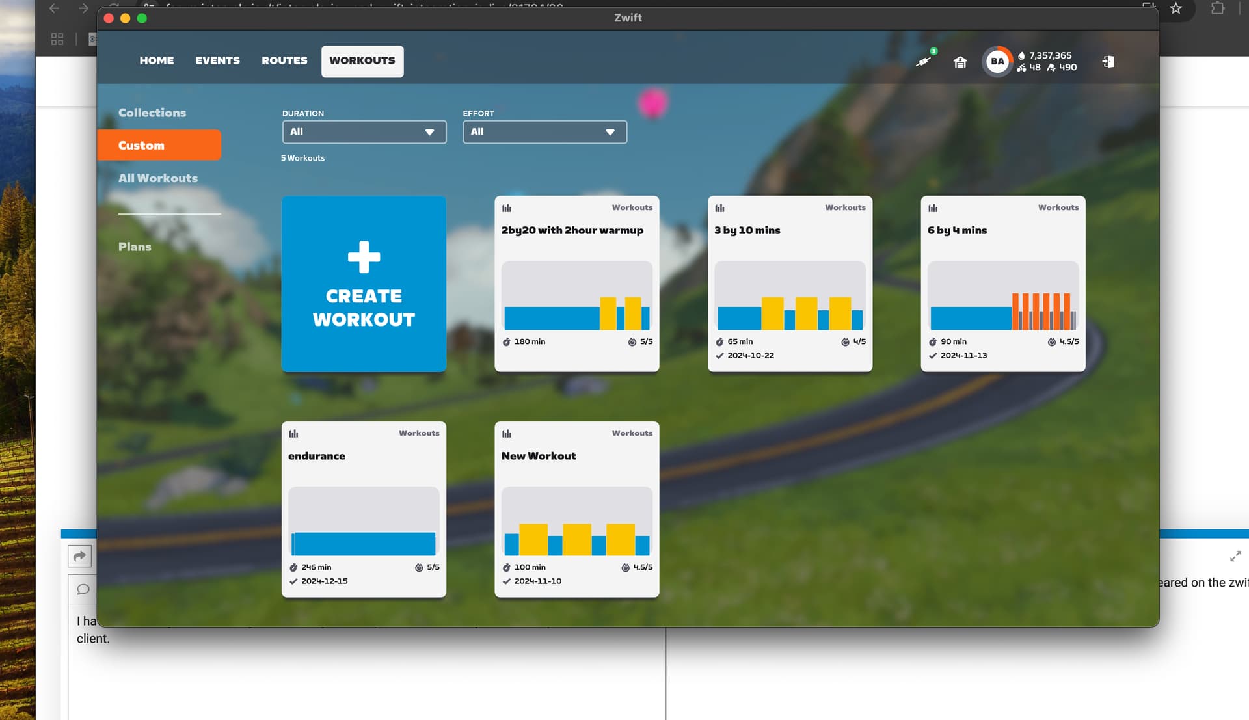This screenshot has width=1249, height=720.
Task: Open Plans in the sidebar
Action: pyautogui.click(x=135, y=247)
